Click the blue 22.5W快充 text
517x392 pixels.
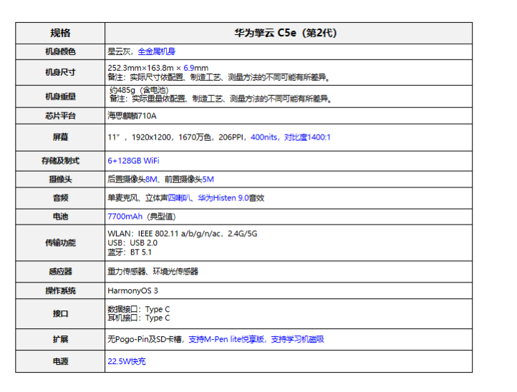point(126,361)
